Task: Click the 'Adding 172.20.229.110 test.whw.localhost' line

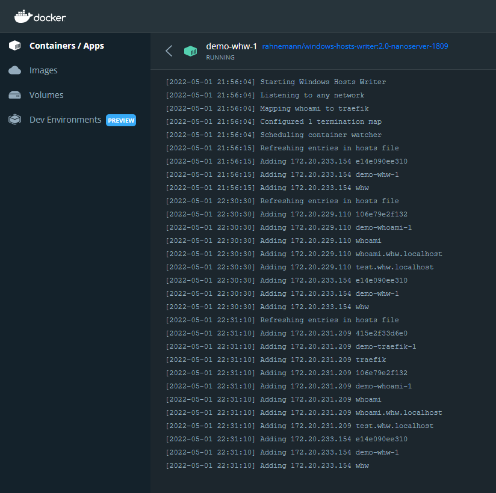Action: coord(300,268)
